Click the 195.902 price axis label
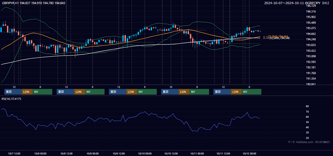The width and height of the screenshot is (333, 156). point(311,17)
